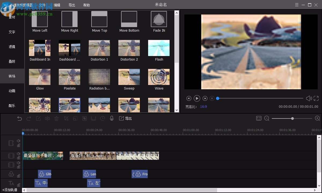322x193 pixels.
Task: Click the timeline zoom-in magnifier
Action: pos(317,118)
